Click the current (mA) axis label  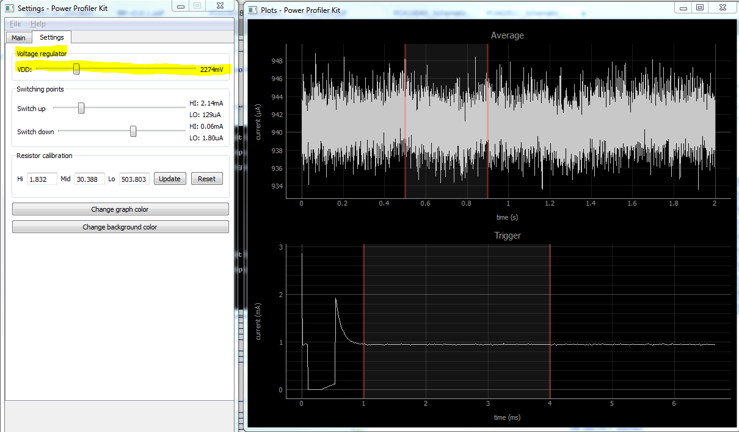tap(259, 320)
